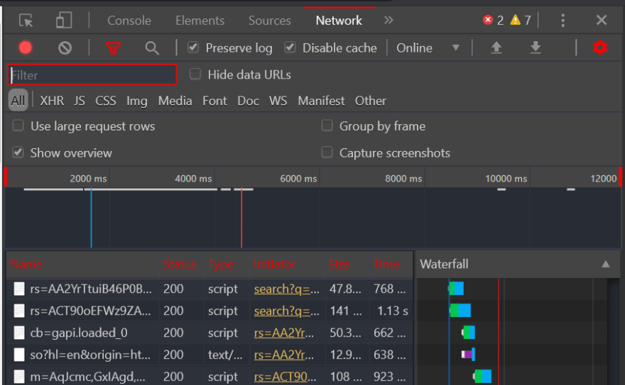Enable Hide data URLs checkbox
The height and width of the screenshot is (385, 625).
[x=195, y=74]
